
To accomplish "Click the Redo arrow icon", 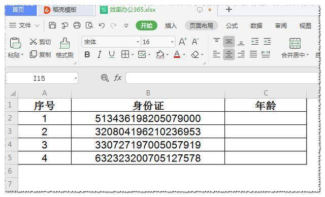I will [x=113, y=25].
